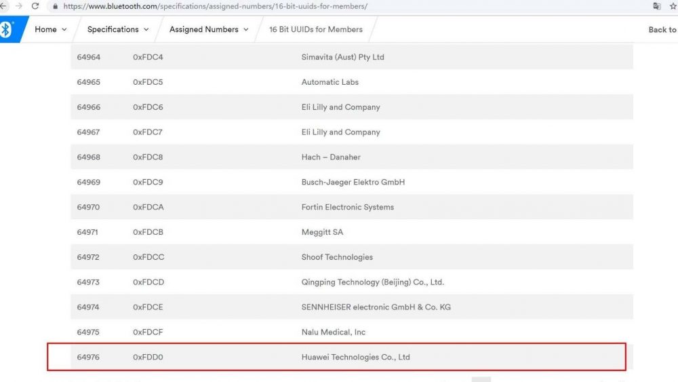
Task: Click the browser forward arrow
Action: 18,6
